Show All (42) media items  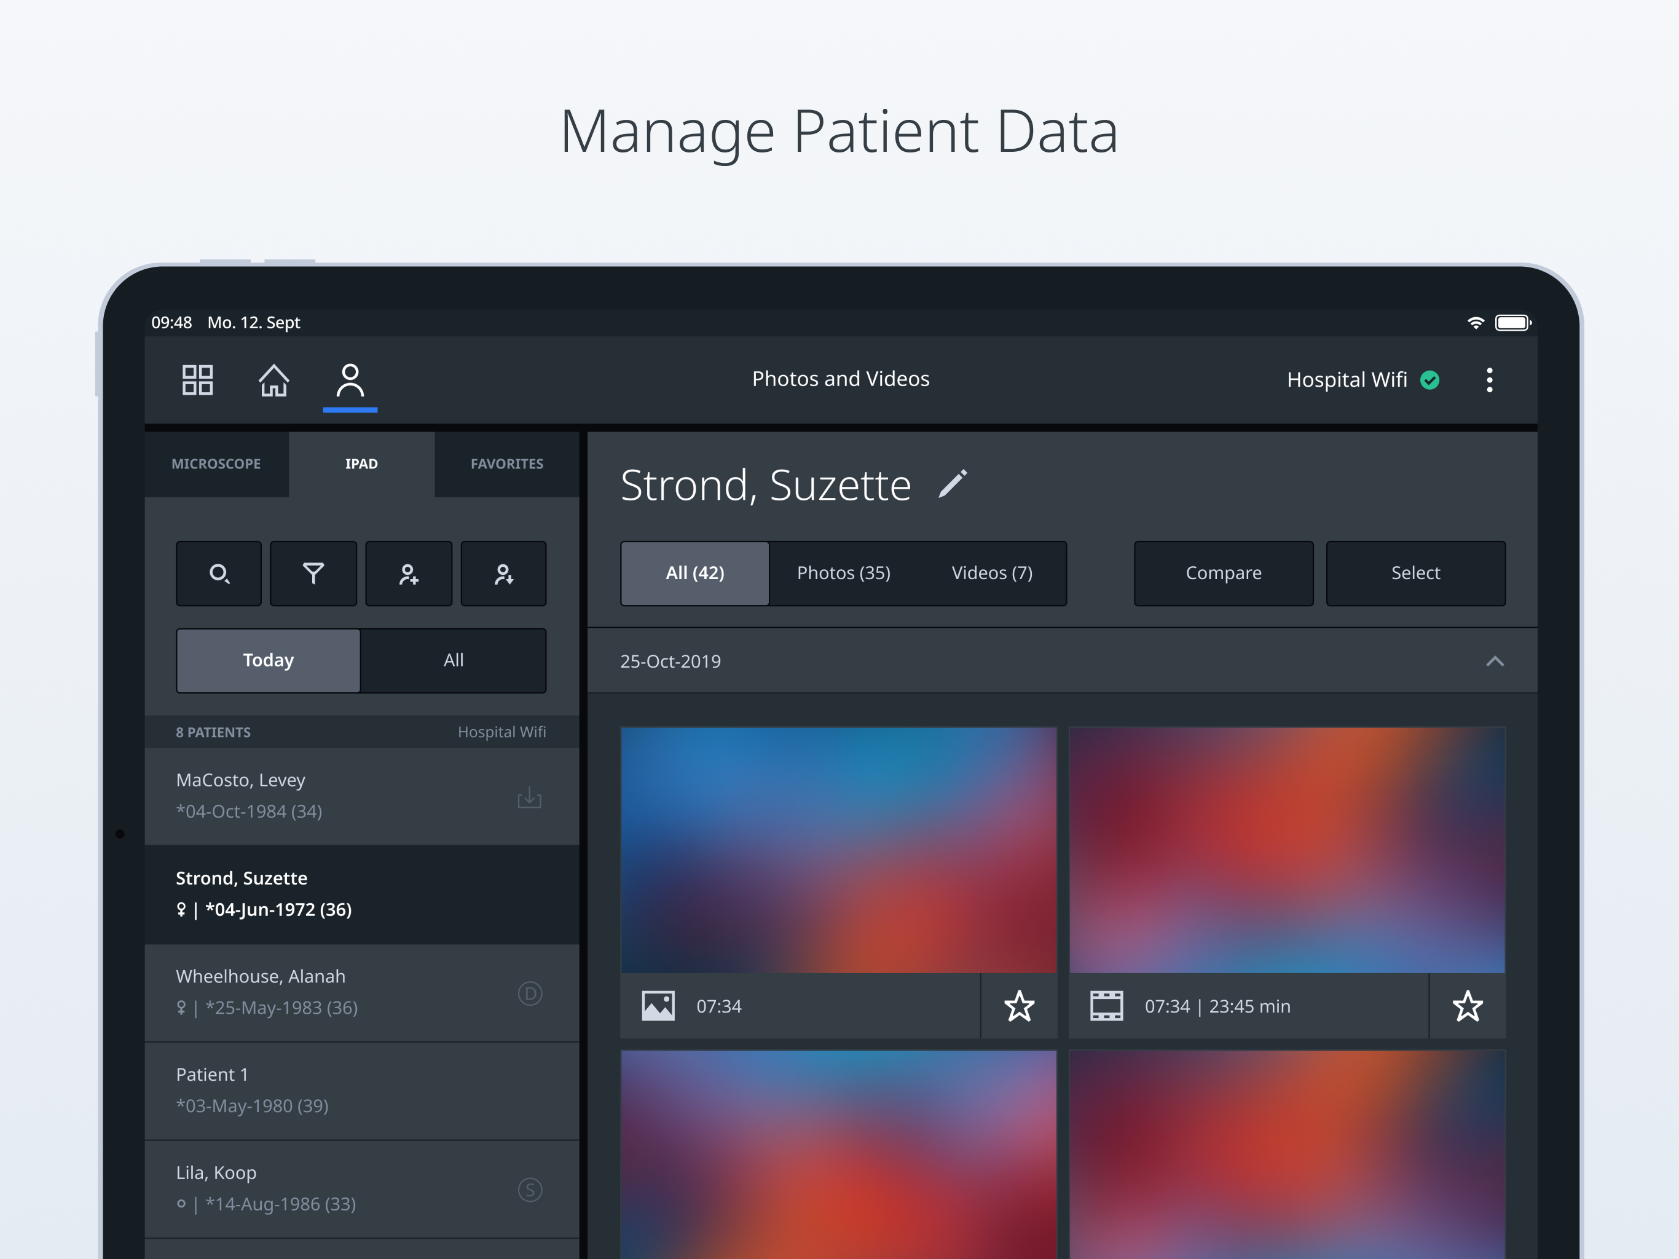pos(695,574)
